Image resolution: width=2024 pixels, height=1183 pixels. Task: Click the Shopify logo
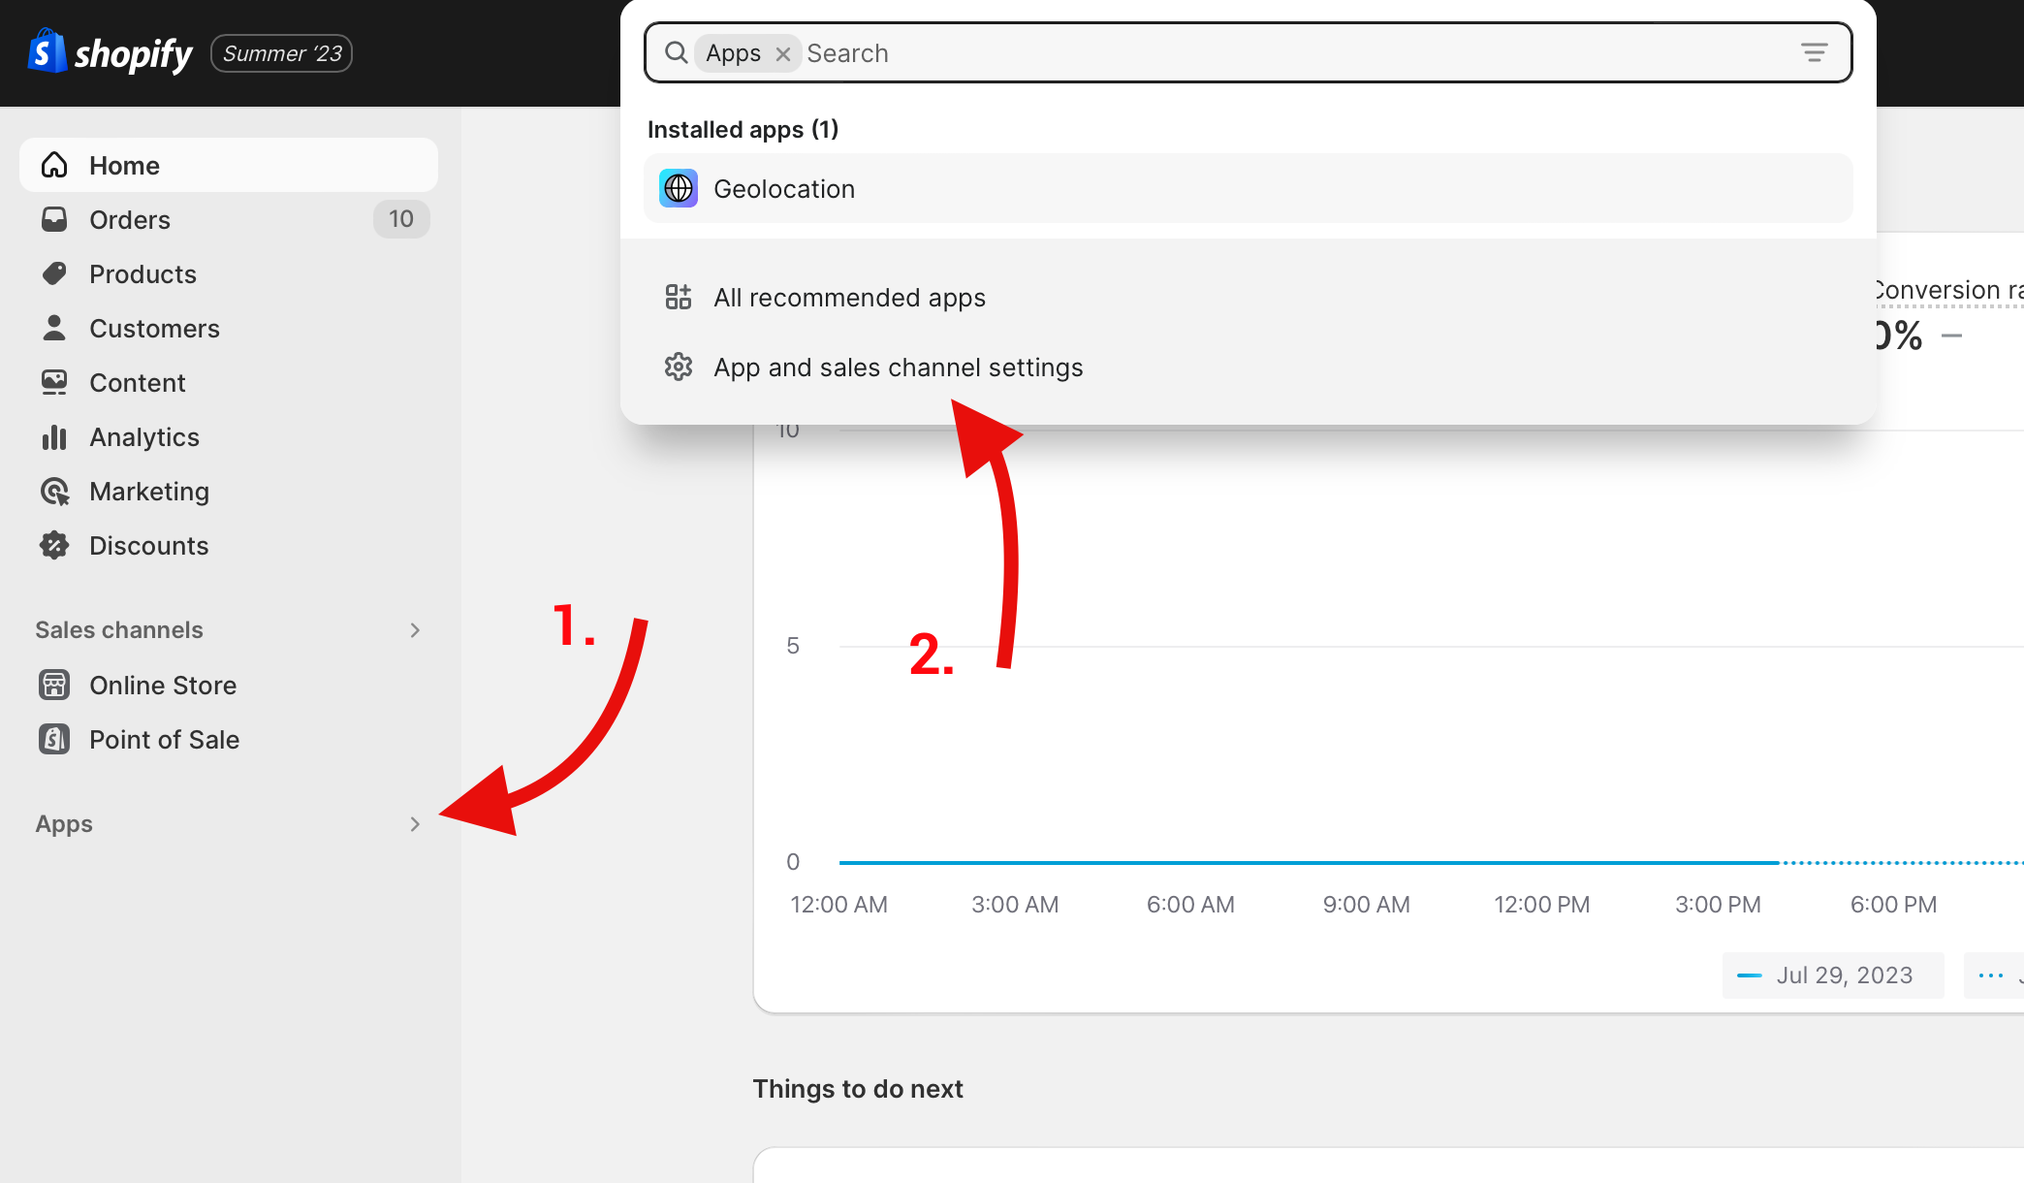tap(111, 53)
